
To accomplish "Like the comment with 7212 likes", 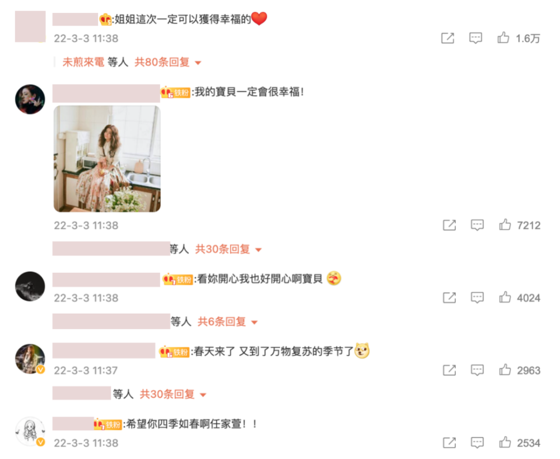I will point(505,225).
